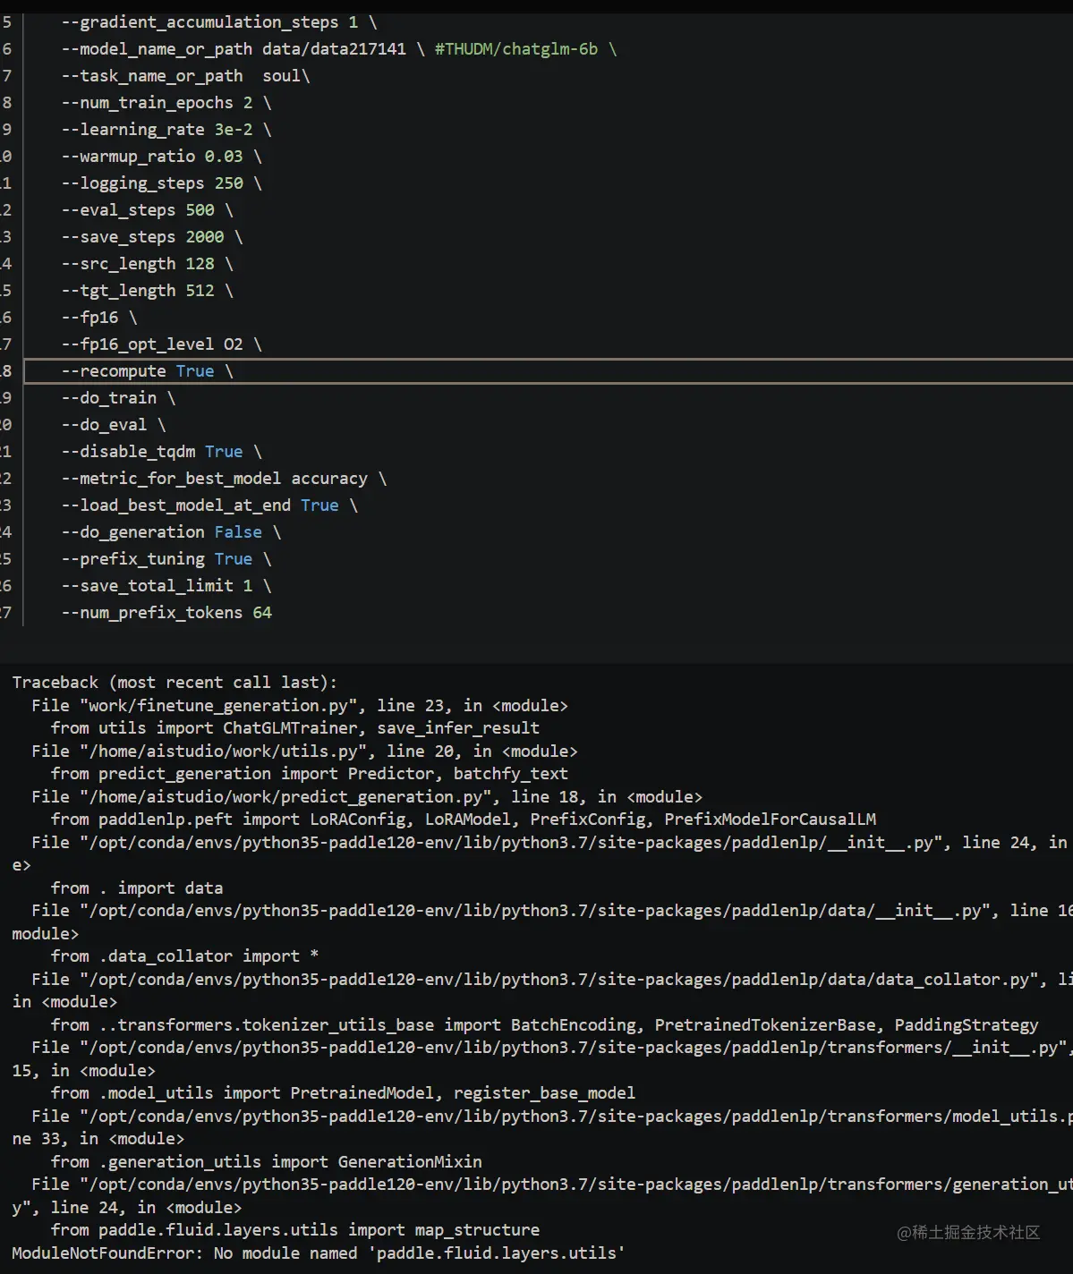This screenshot has height=1274, width=1073.
Task: Click the '--tgt_length 512' line
Action: point(147,290)
